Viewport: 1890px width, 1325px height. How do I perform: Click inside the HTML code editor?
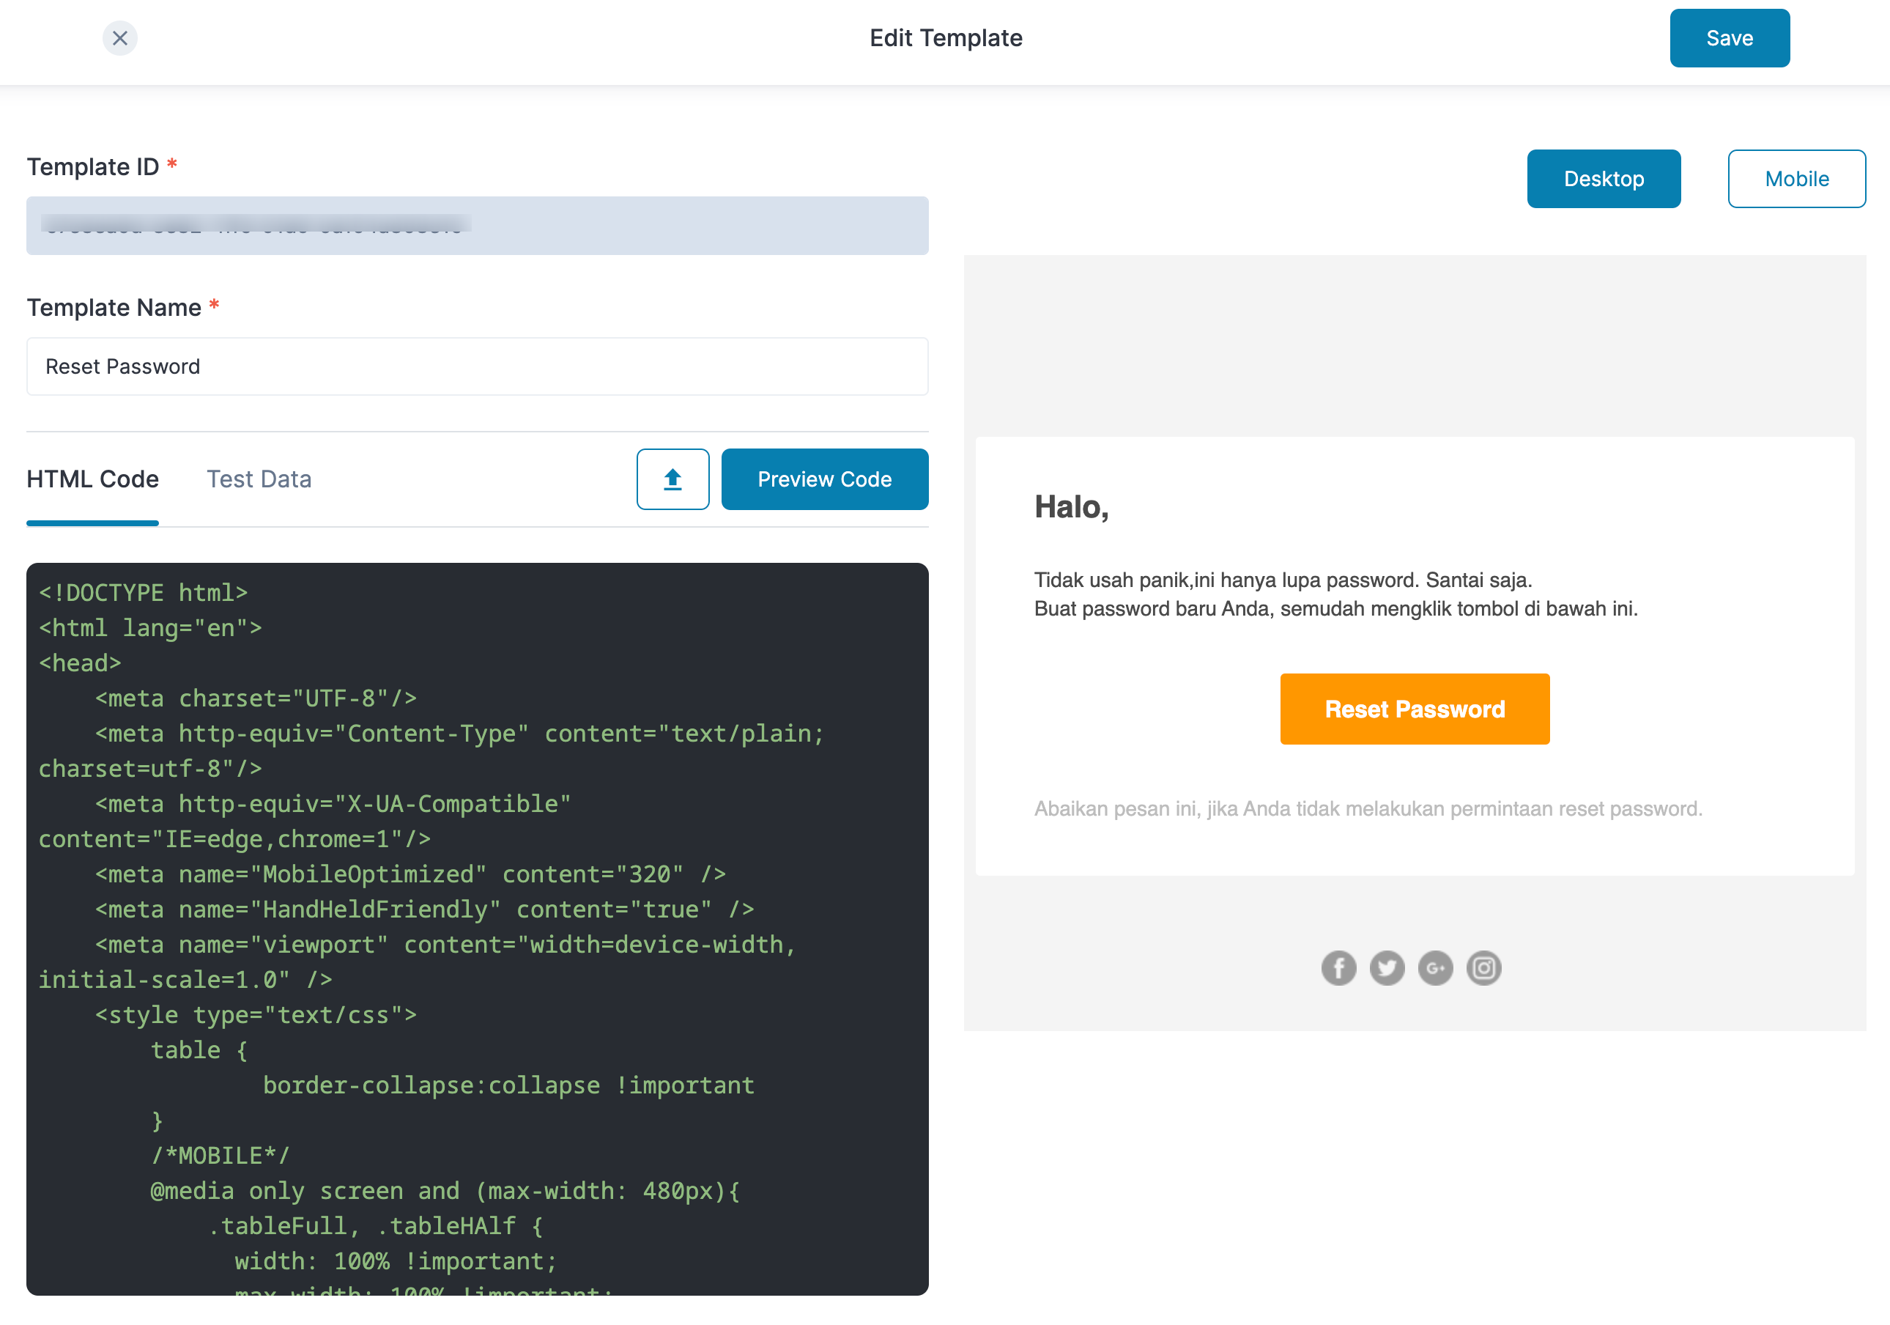tap(477, 928)
